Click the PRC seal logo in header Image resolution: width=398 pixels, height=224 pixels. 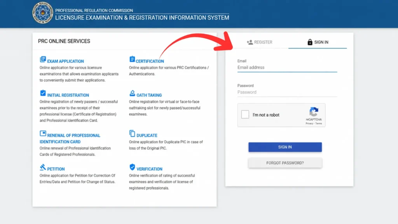click(x=43, y=13)
